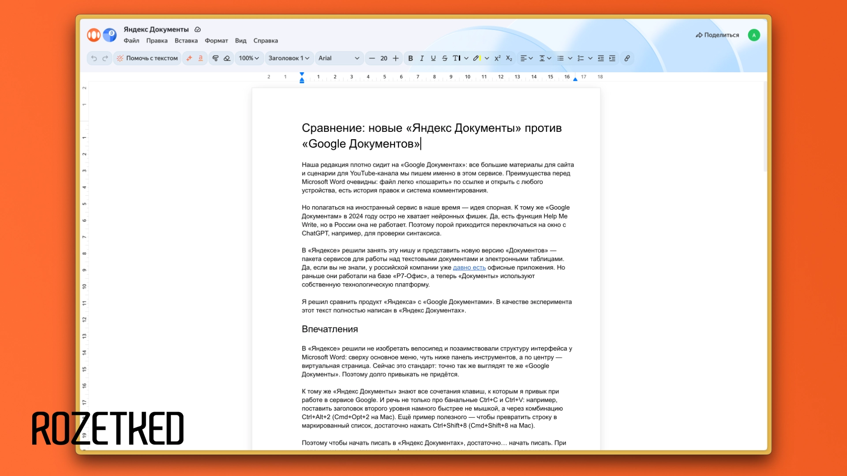Click in paragraph starting 'Я решил сравнить'
The image size is (847, 476).
[437, 306]
